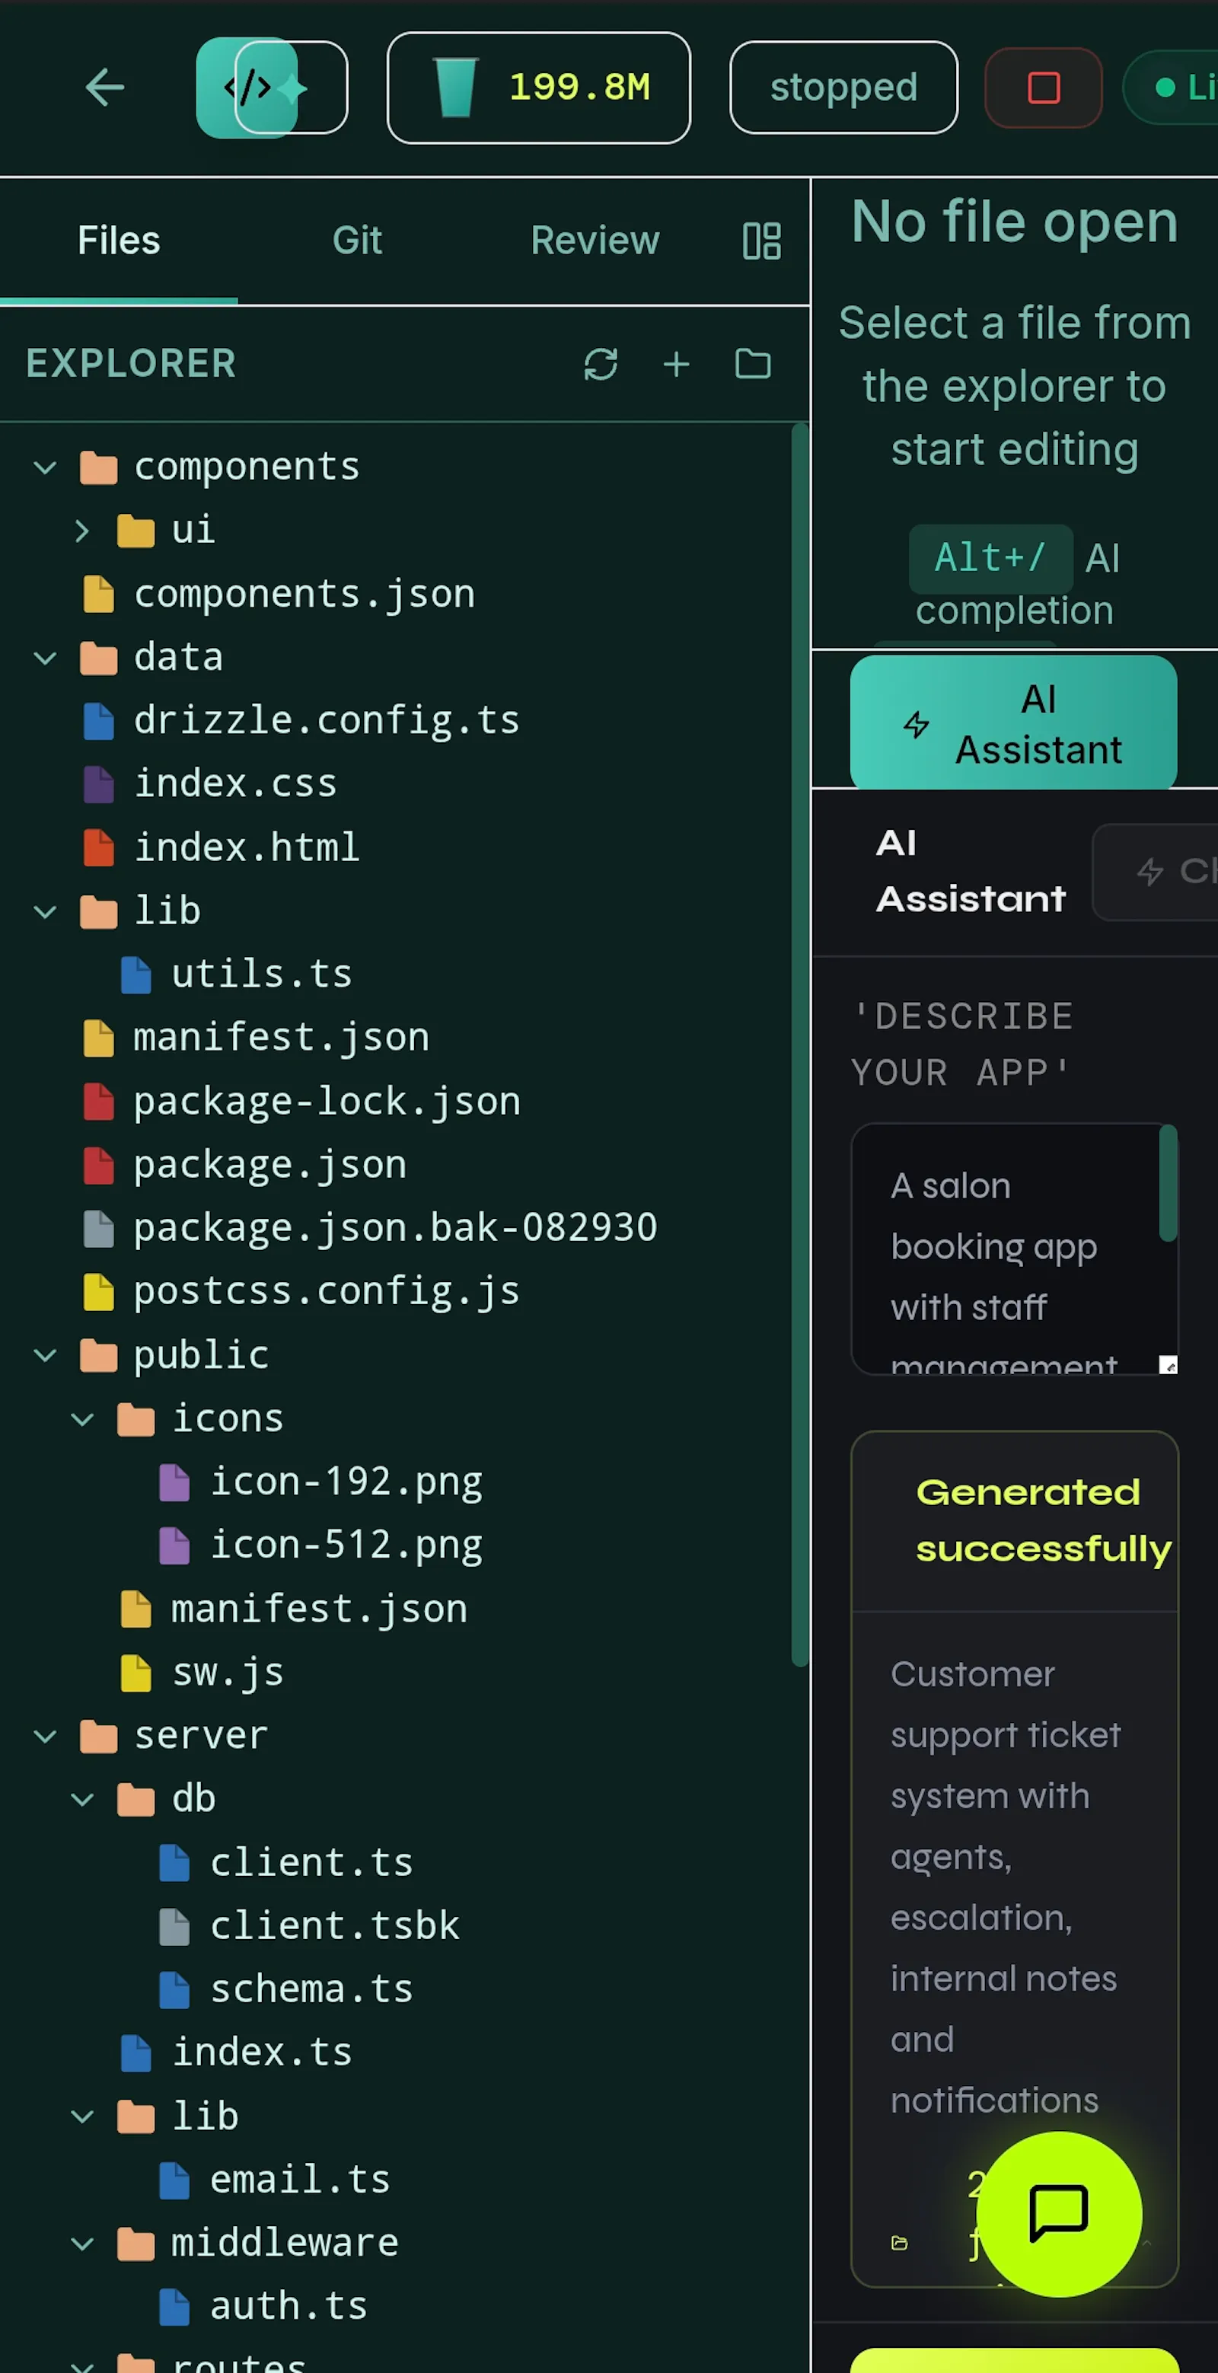Image resolution: width=1218 pixels, height=2373 pixels.
Task: Click the red stop square button
Action: pos(1043,88)
